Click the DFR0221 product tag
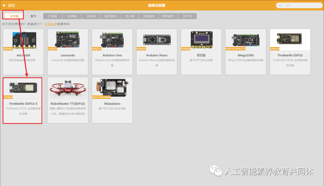Viewport: 324px width, 186px height. pyautogui.click(x=52, y=49)
